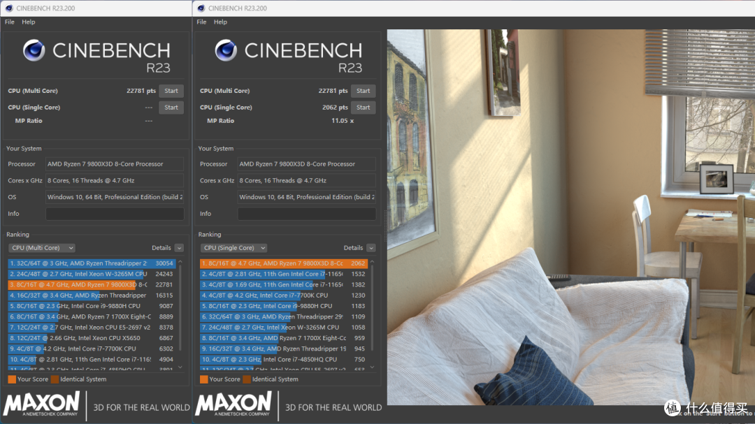Image resolution: width=755 pixels, height=424 pixels.
Task: Select i9-9880H 1183 single core row
Action: 284,306
